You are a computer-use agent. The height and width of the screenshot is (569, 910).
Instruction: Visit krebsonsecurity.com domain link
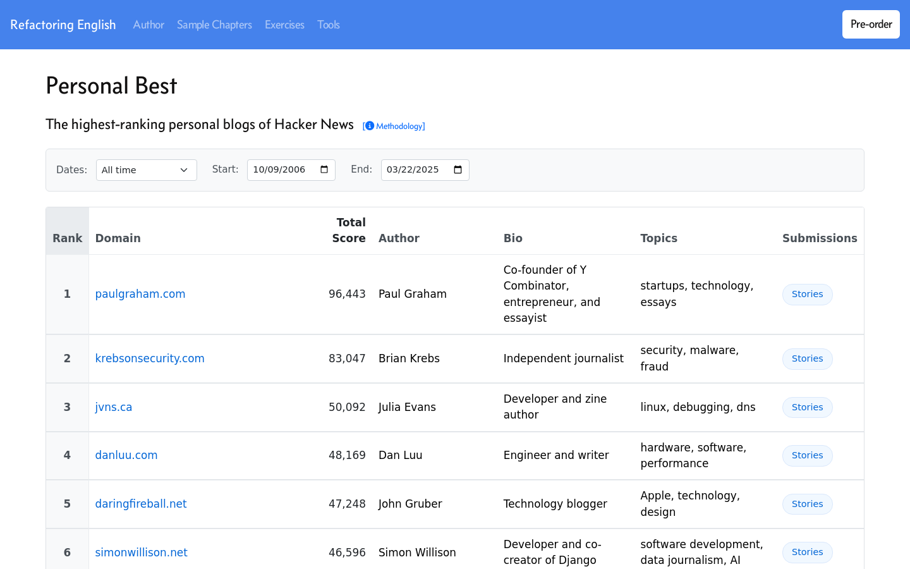click(x=150, y=358)
